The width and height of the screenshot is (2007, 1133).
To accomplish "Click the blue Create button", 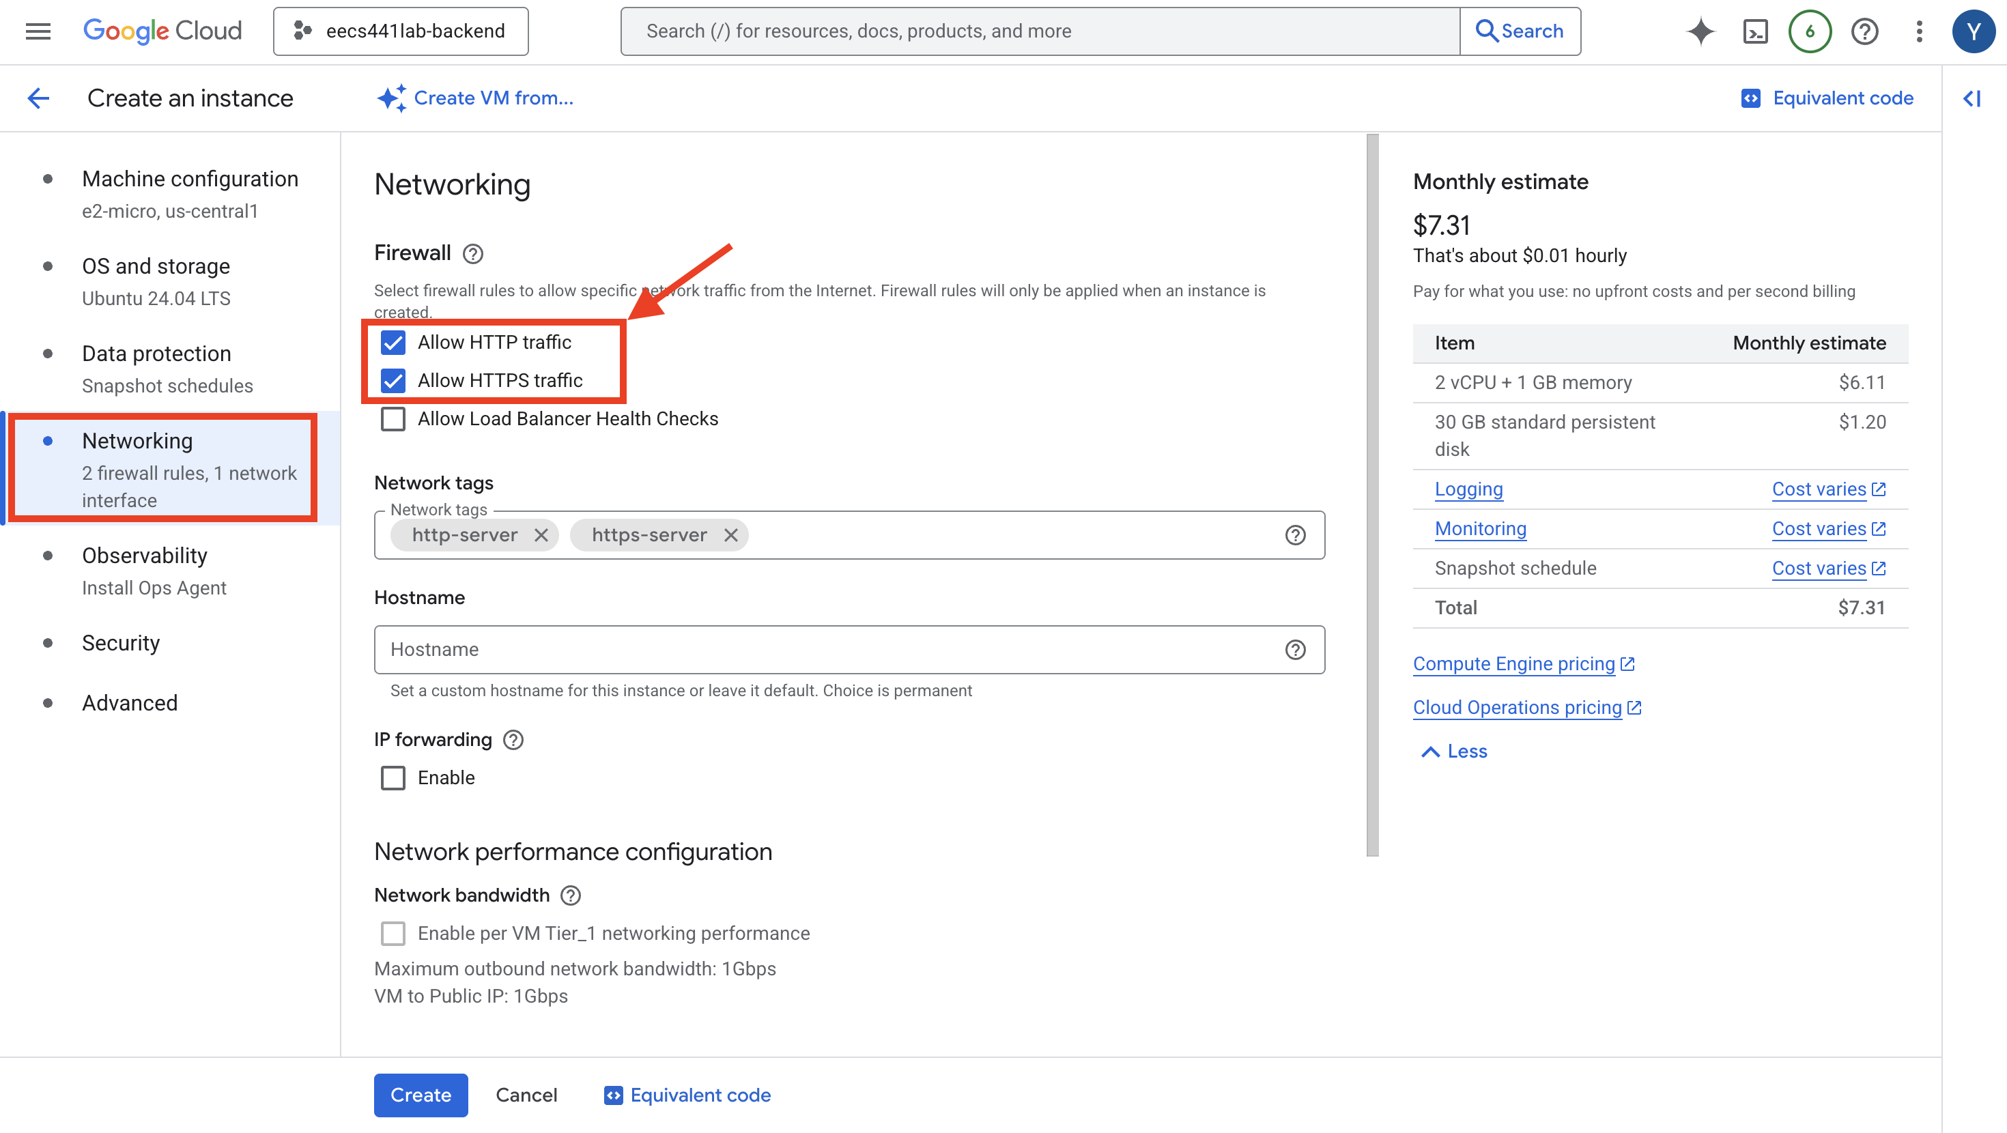I will click(x=421, y=1095).
